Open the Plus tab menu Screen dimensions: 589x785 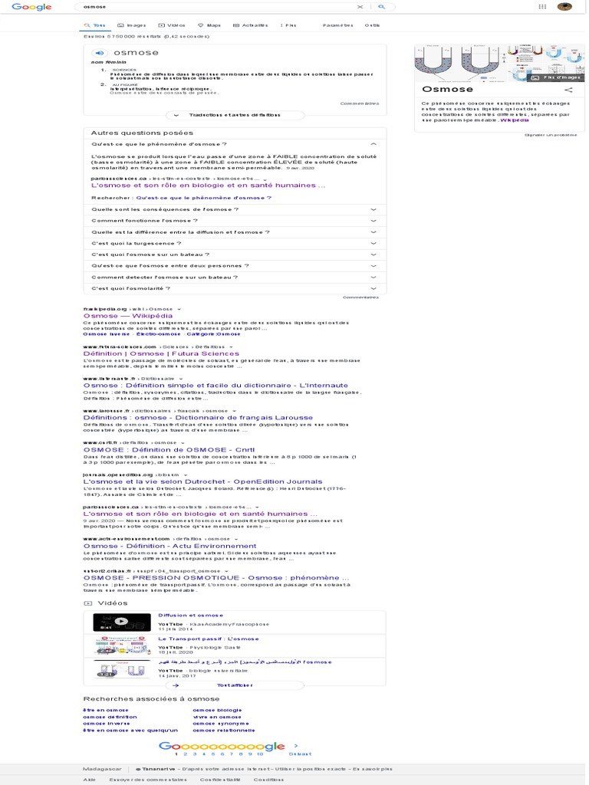288,25
